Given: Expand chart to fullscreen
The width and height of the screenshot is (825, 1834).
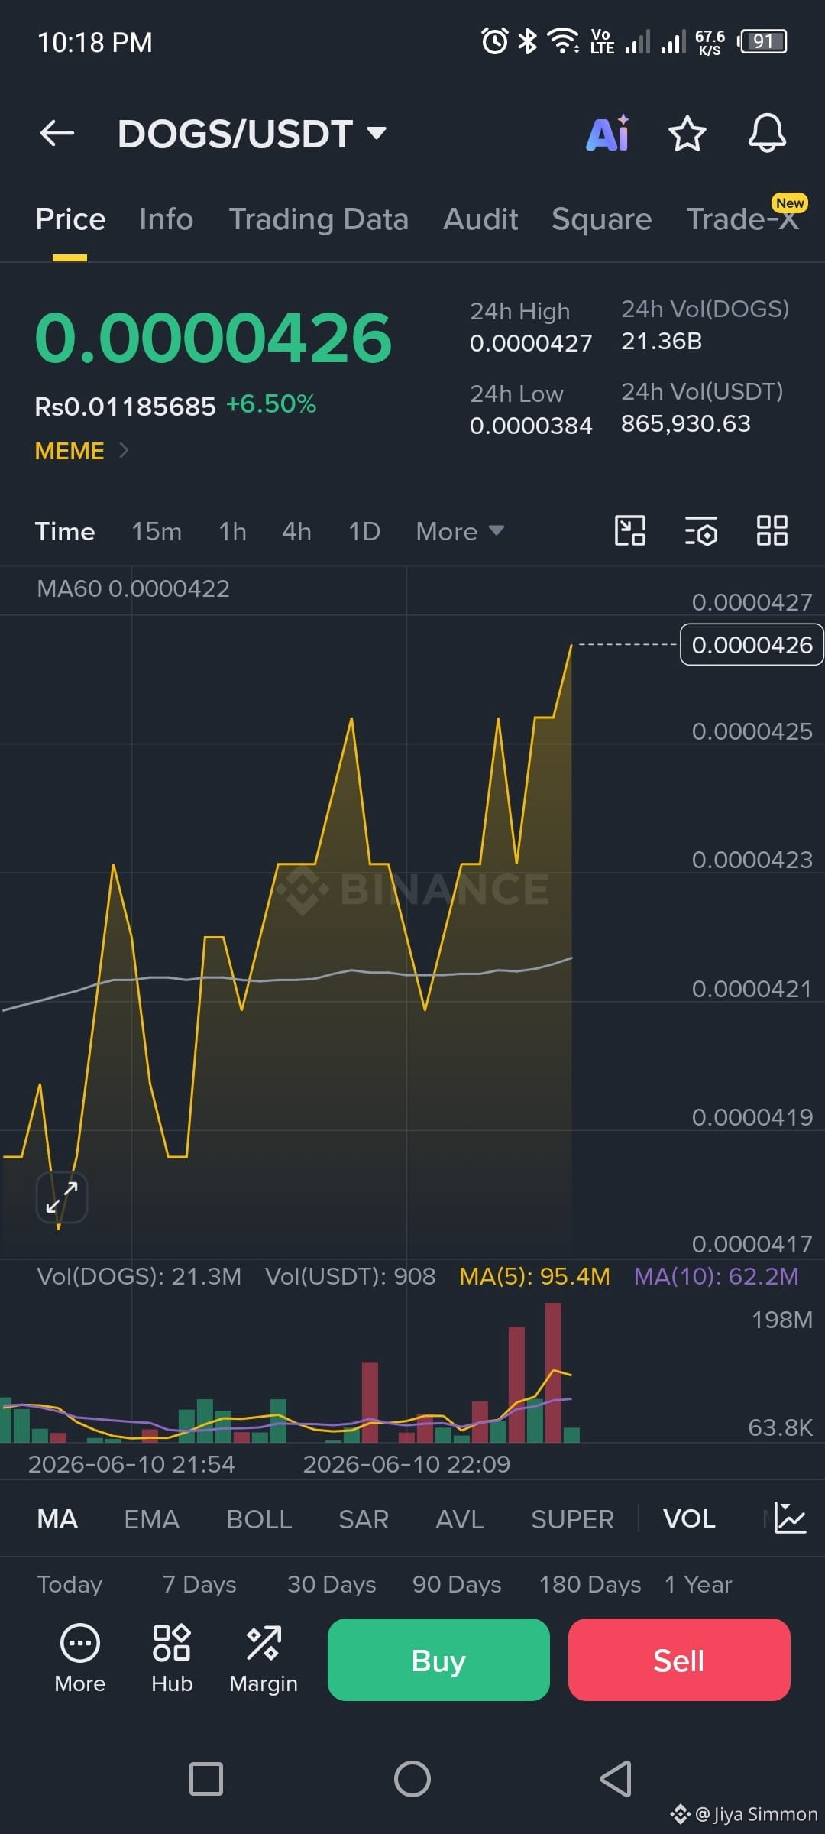Looking at the screenshot, I should pyautogui.click(x=62, y=1197).
